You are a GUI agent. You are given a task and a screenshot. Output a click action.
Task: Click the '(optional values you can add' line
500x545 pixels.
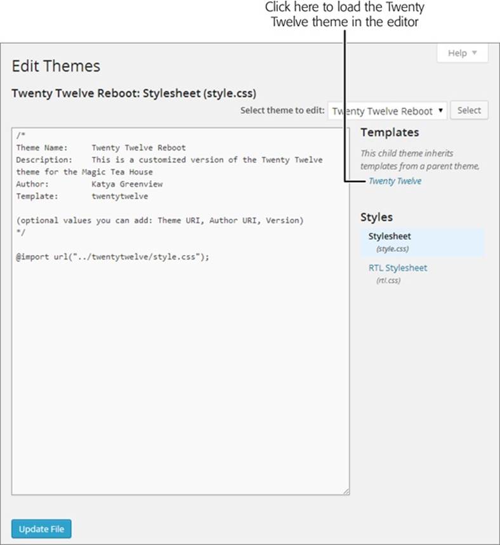(160, 220)
